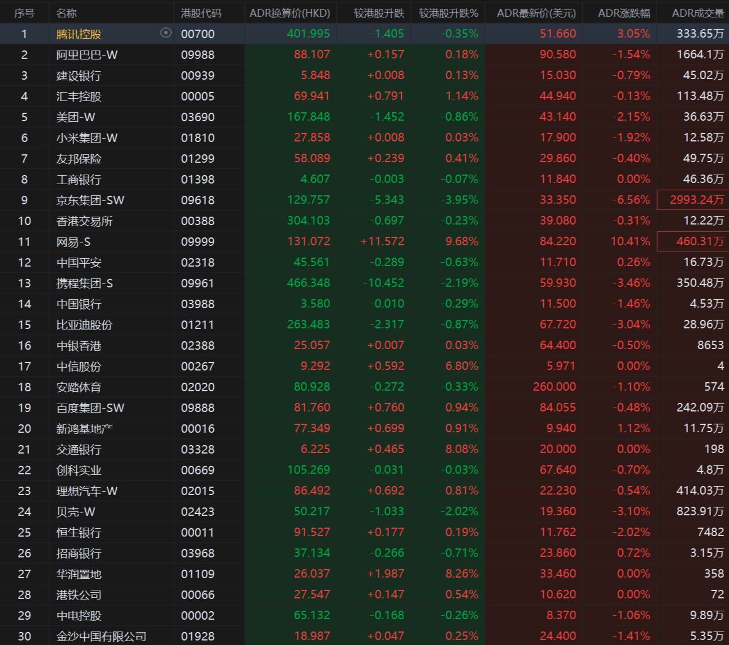This screenshot has height=645, width=729.
Task: Click the highlighted ADR volume 2993.24万
Action: (696, 200)
